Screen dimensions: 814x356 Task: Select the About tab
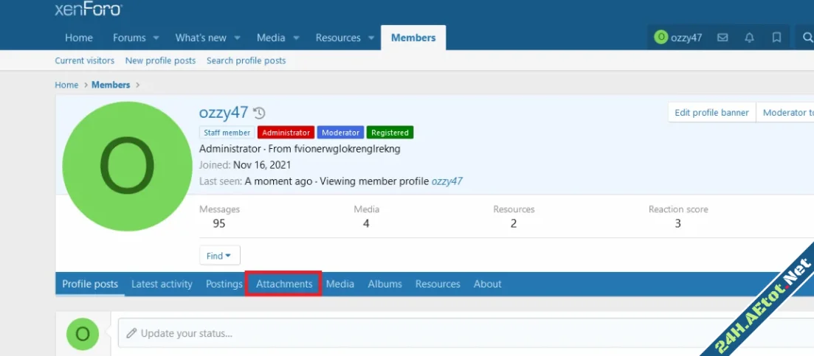487,284
